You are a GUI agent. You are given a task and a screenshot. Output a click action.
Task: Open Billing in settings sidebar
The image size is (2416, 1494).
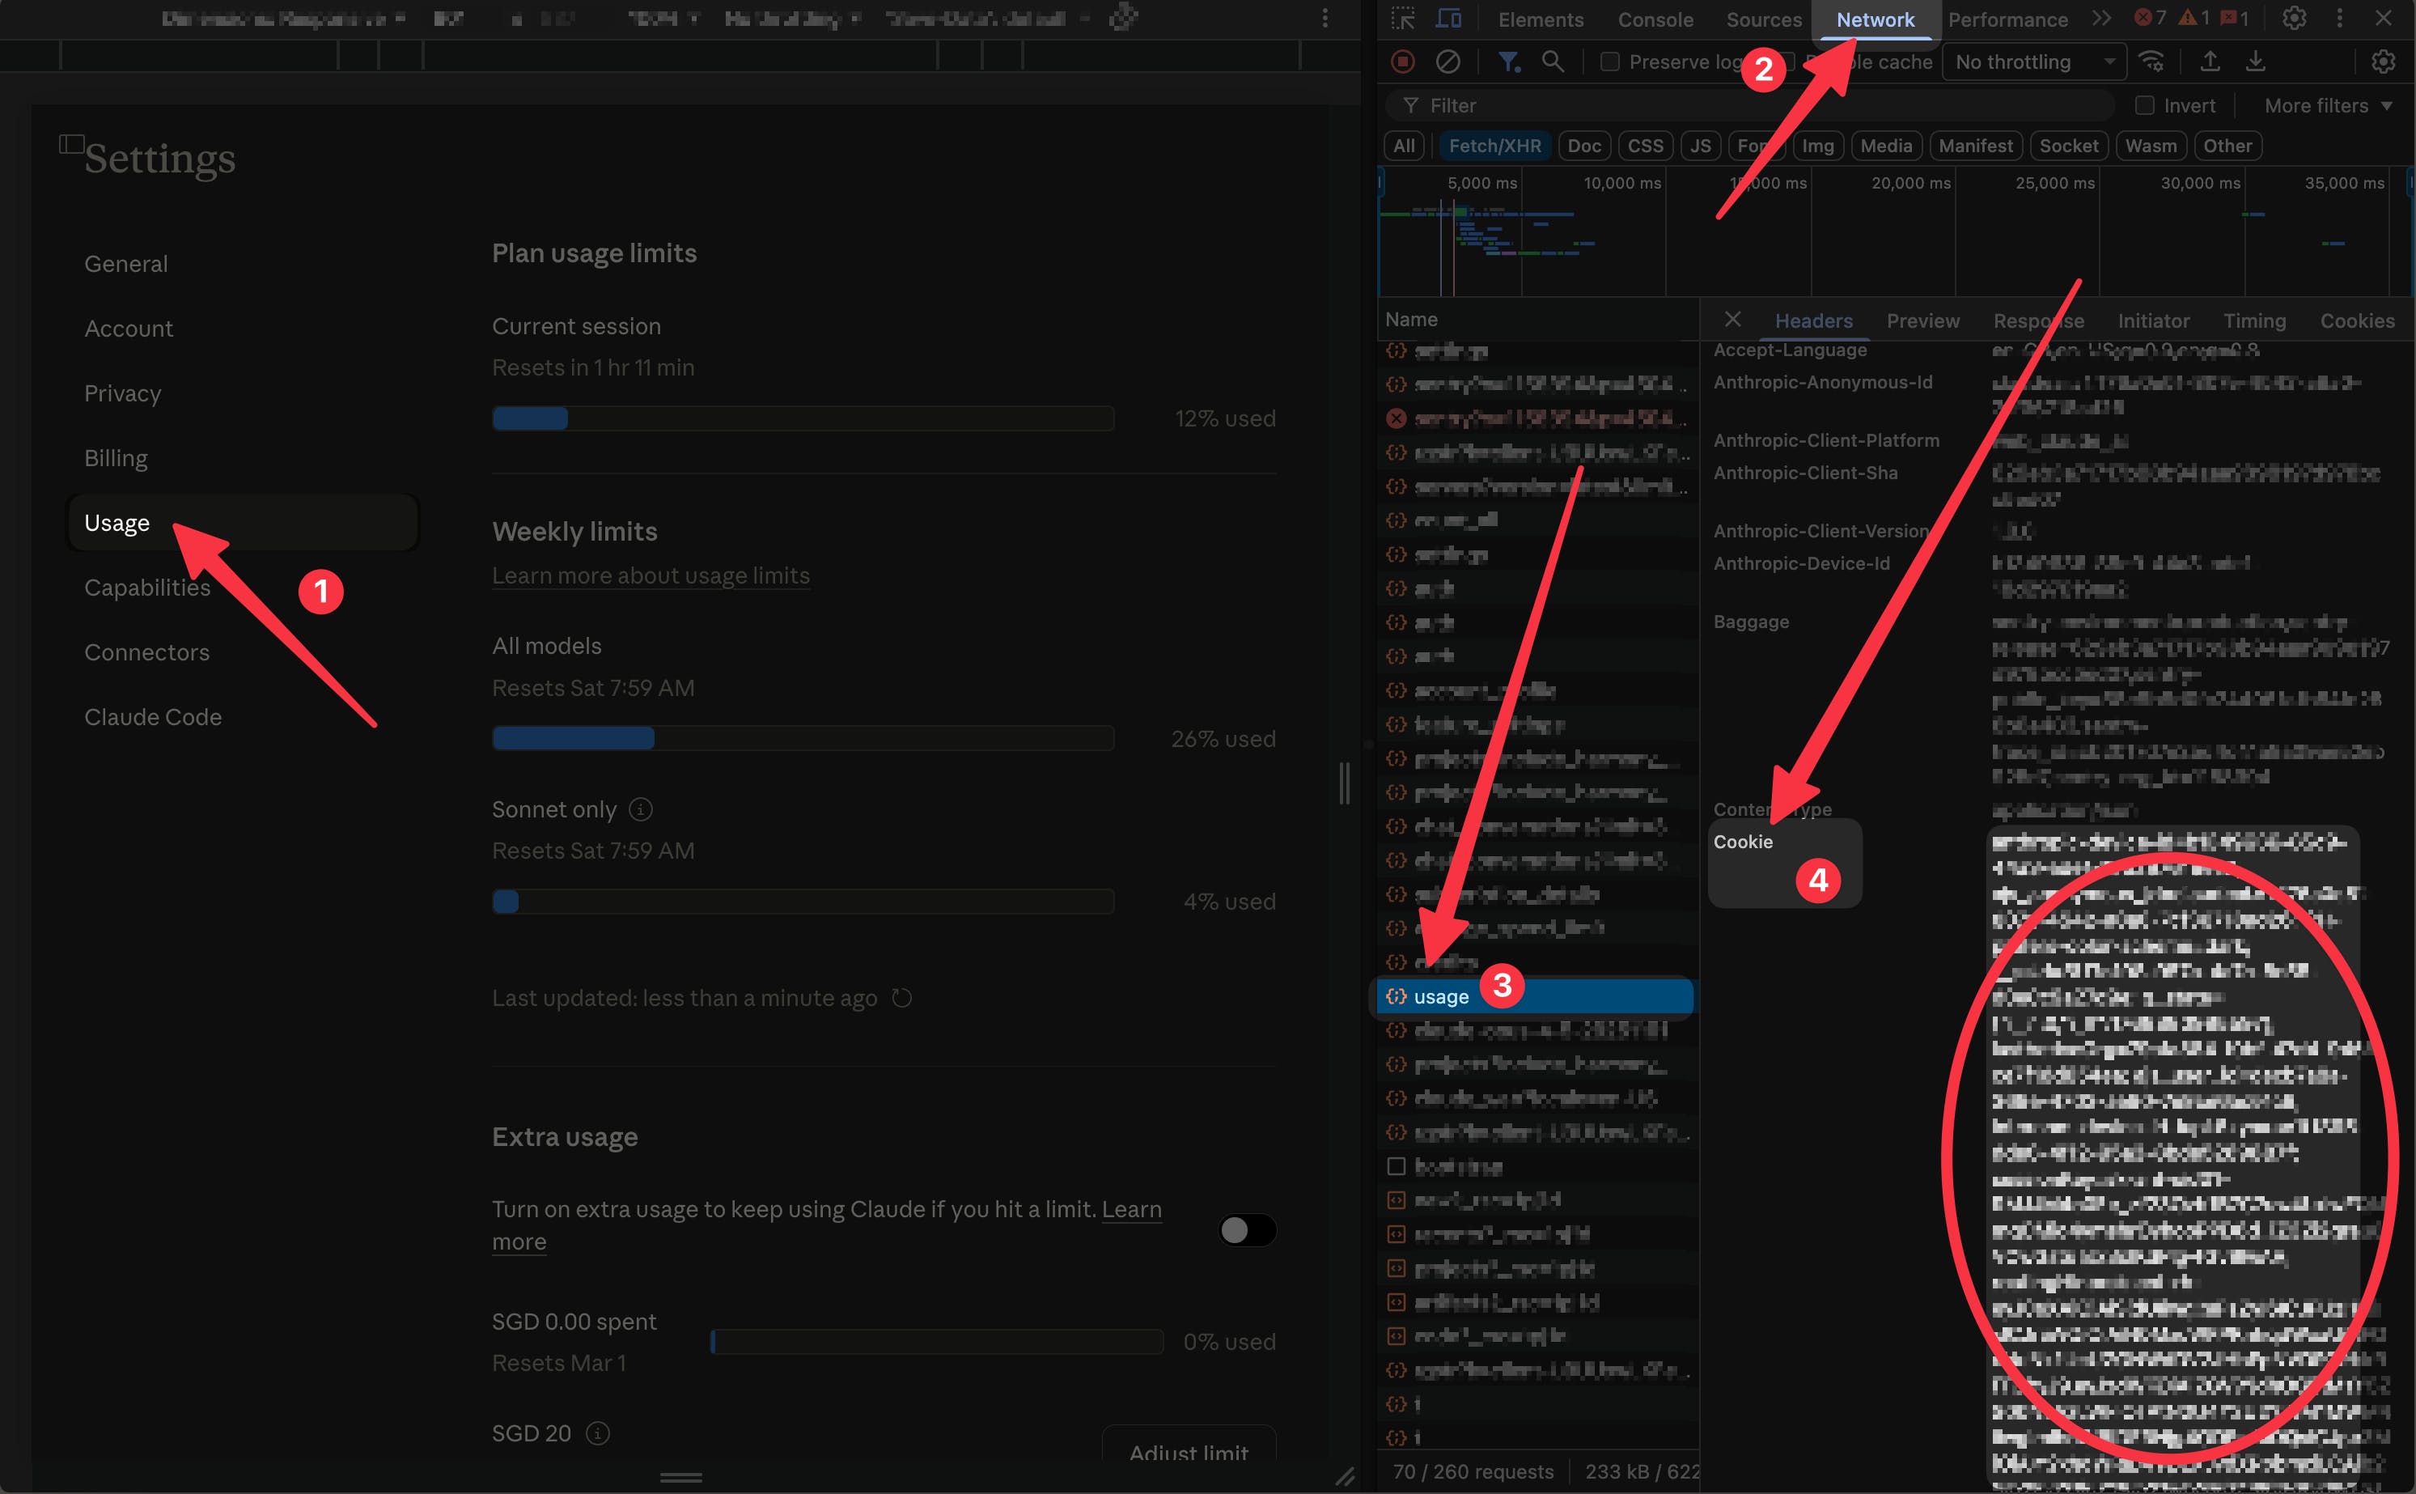pyautogui.click(x=116, y=458)
